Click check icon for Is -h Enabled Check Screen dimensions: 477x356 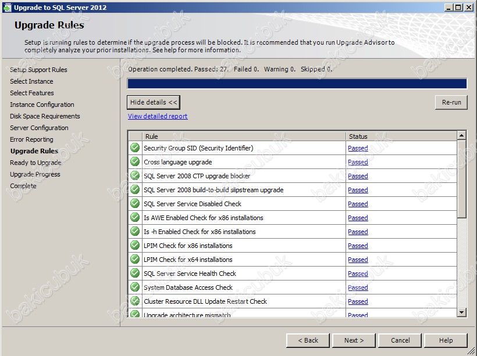click(x=135, y=232)
